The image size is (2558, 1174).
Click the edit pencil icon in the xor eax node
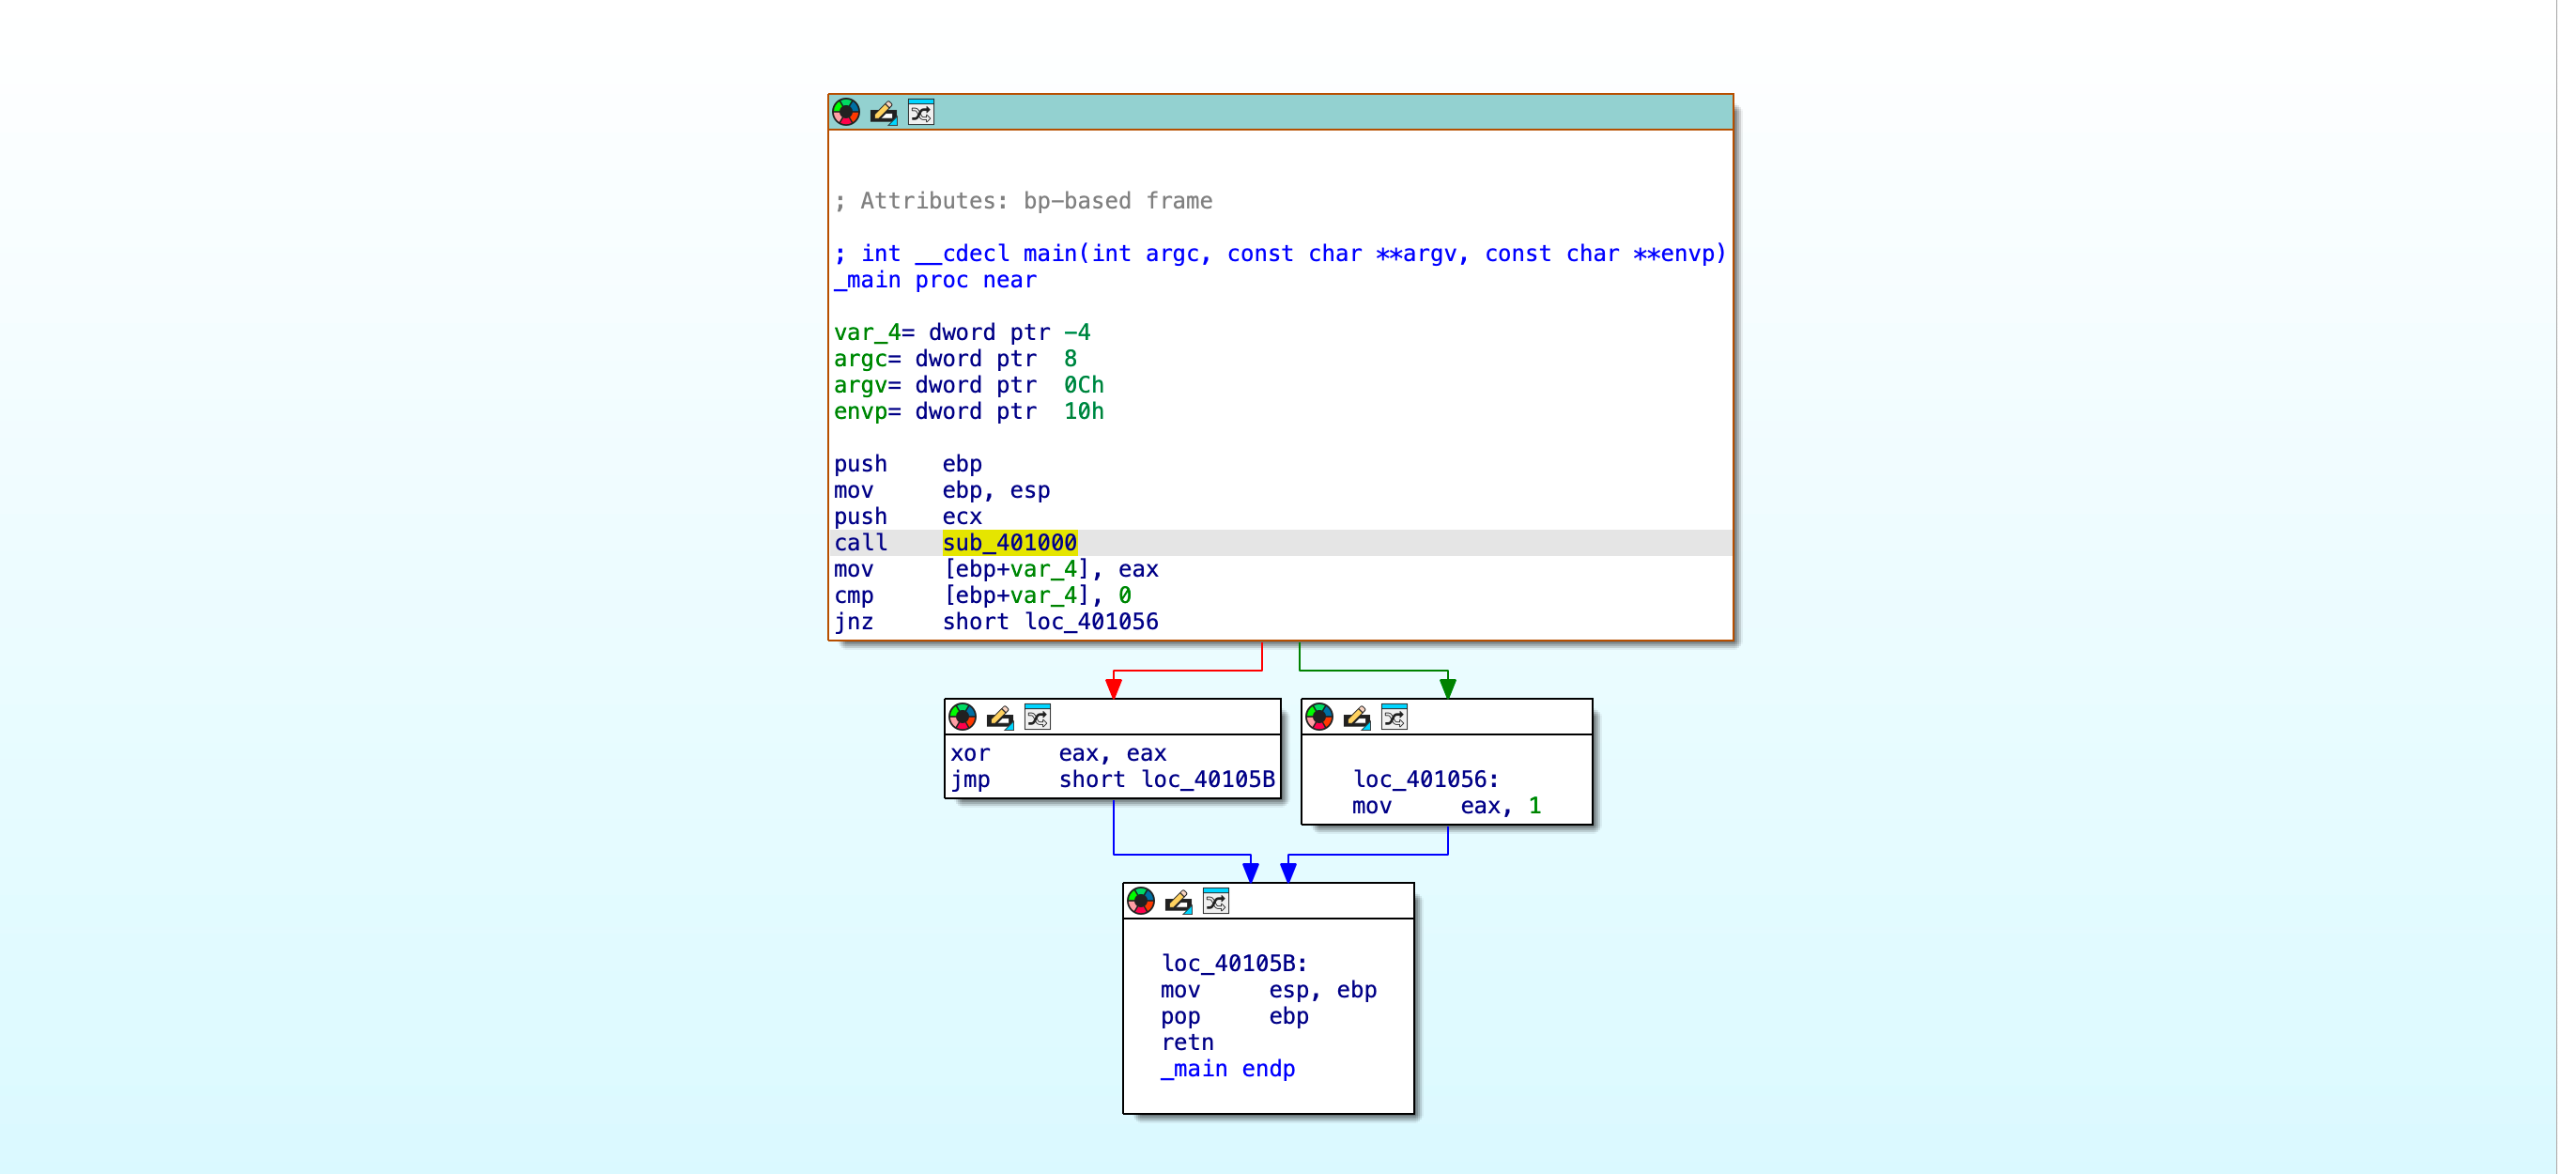tap(1000, 718)
